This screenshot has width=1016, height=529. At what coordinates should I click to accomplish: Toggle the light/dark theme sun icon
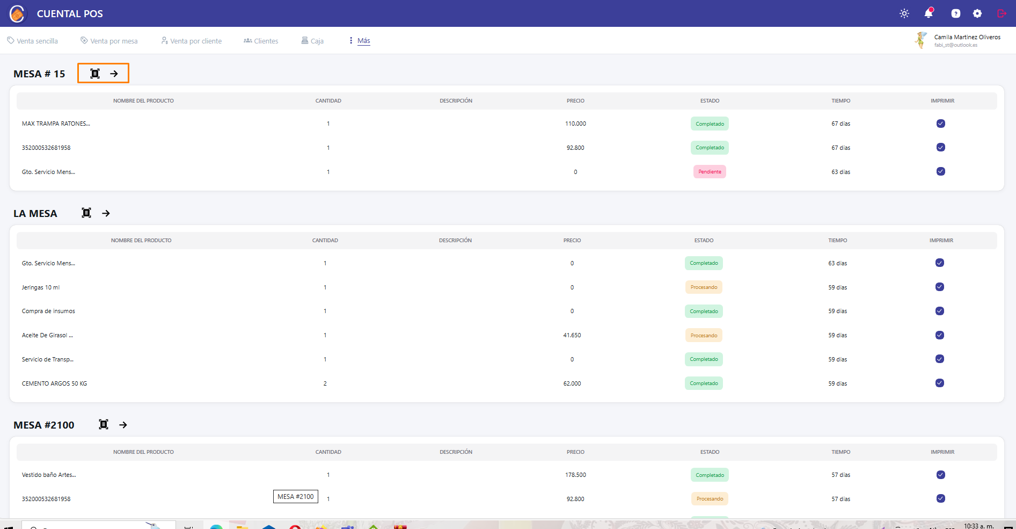click(904, 13)
